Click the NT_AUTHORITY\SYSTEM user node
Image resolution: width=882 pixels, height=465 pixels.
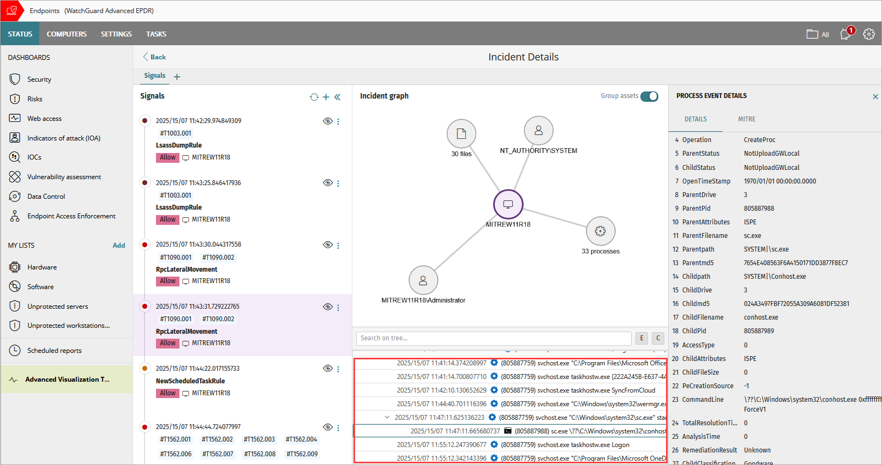click(x=538, y=131)
